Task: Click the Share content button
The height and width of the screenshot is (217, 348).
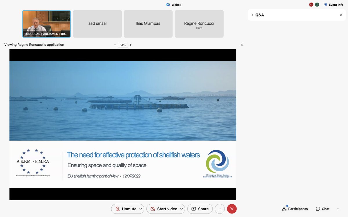Action: (x=200, y=209)
